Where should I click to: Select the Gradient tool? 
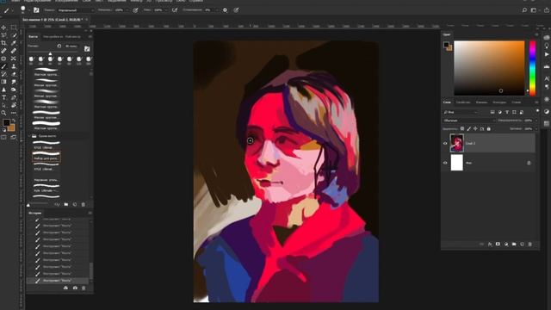pos(3,82)
